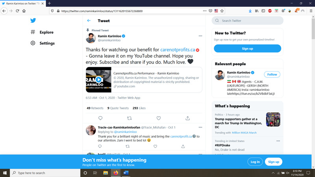
Task: Follow Ramin Karimloo
Action: [272, 74]
